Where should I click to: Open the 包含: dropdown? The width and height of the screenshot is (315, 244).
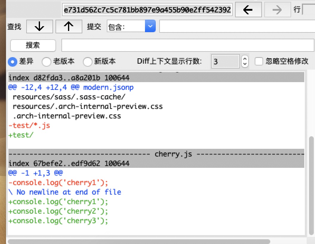tap(131, 26)
